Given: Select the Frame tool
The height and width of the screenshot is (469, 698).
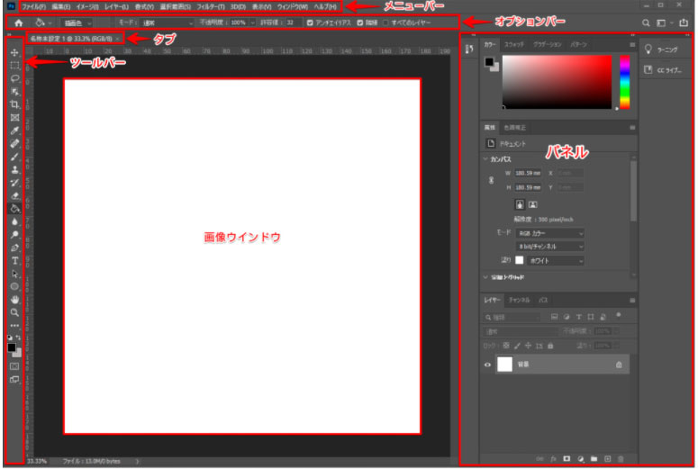Looking at the screenshot, I should coord(14,117).
